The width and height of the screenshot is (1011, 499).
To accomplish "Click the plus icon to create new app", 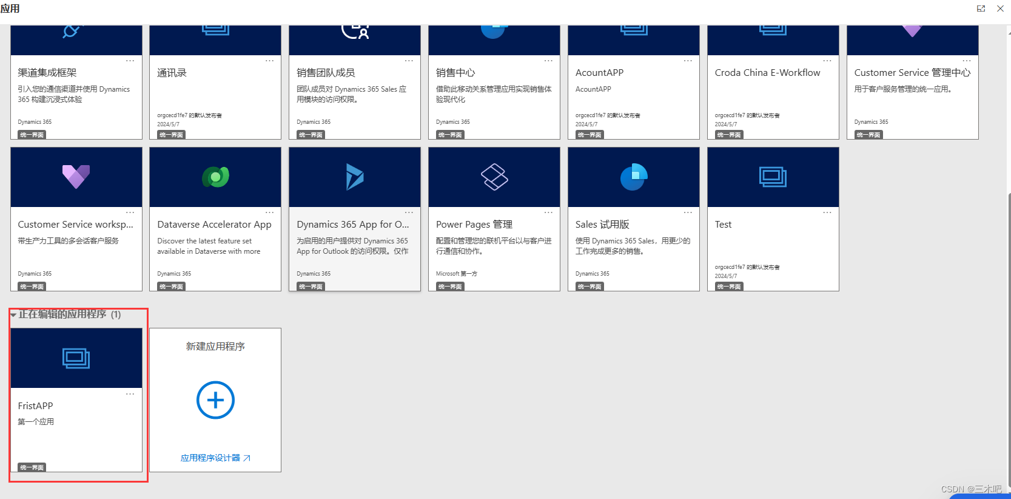I will click(x=215, y=400).
